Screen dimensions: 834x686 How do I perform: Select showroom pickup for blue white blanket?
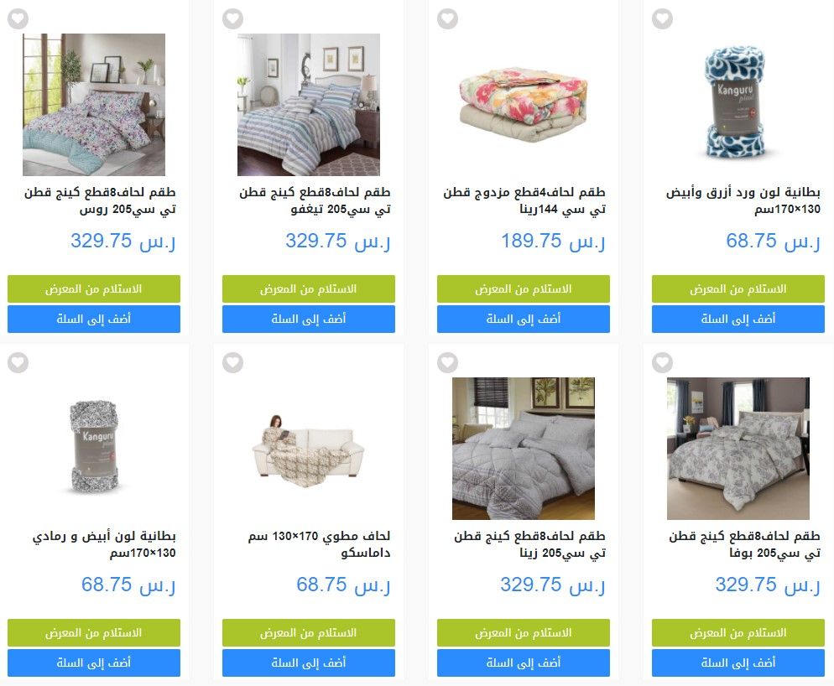tap(738, 288)
